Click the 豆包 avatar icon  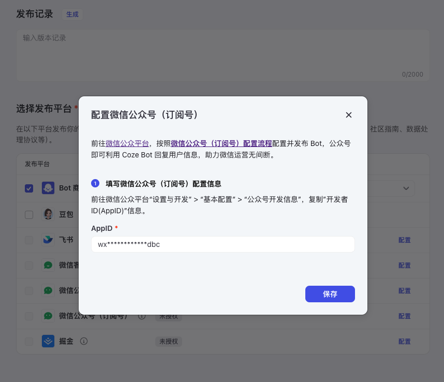pyautogui.click(x=48, y=214)
